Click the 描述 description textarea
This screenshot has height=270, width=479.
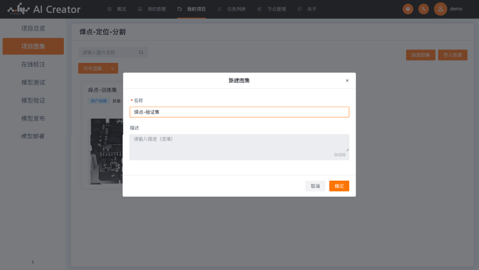pyautogui.click(x=239, y=146)
